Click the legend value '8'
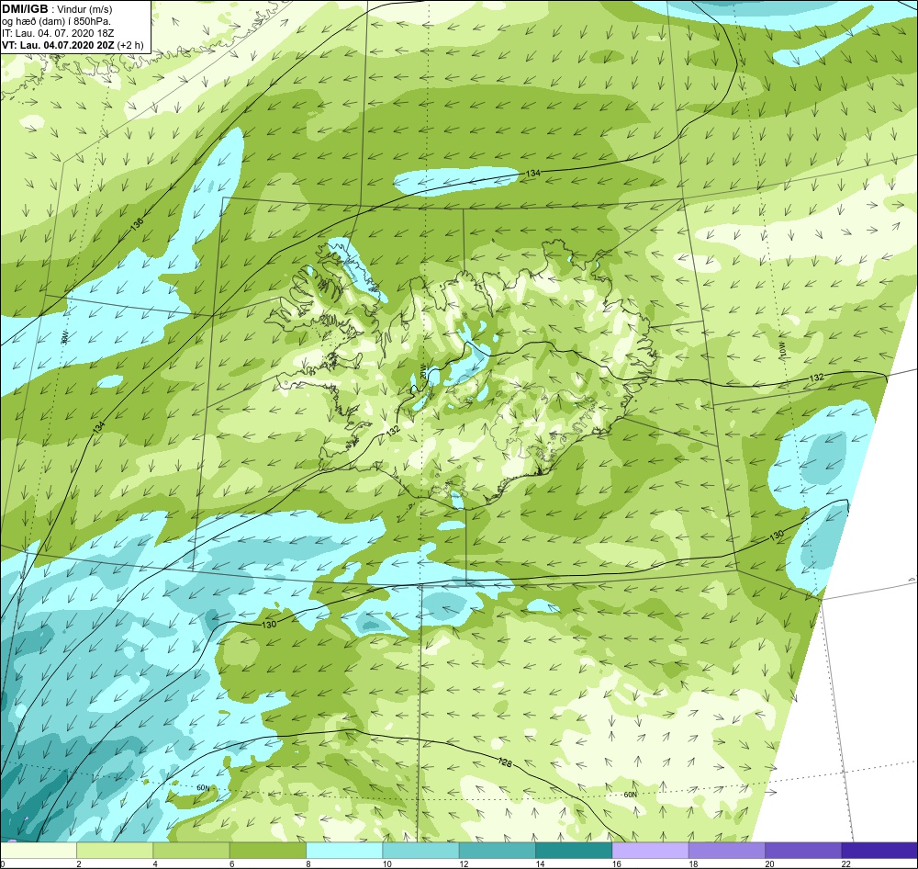 coord(308,863)
